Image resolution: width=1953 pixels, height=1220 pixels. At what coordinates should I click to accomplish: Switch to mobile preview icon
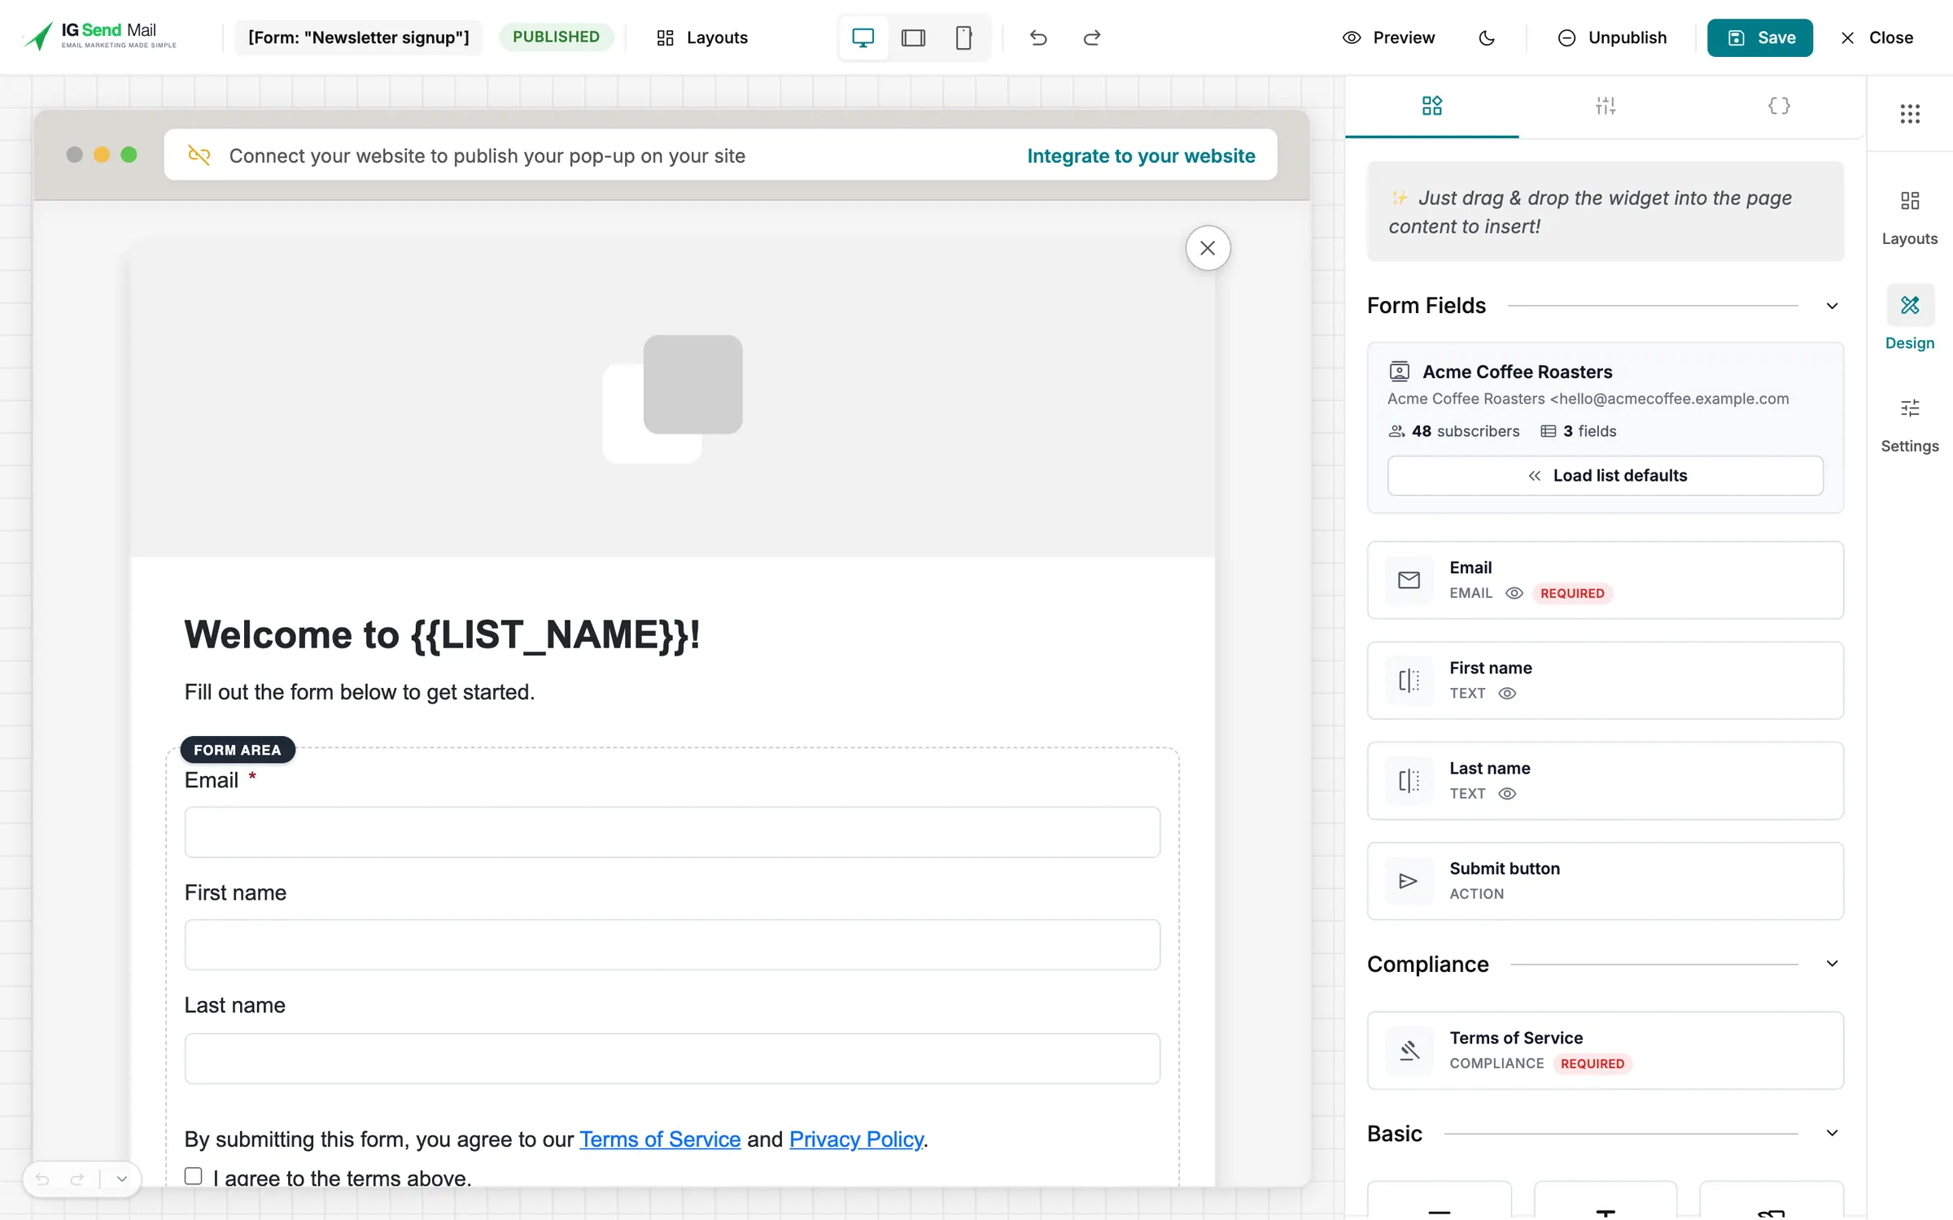tap(963, 37)
